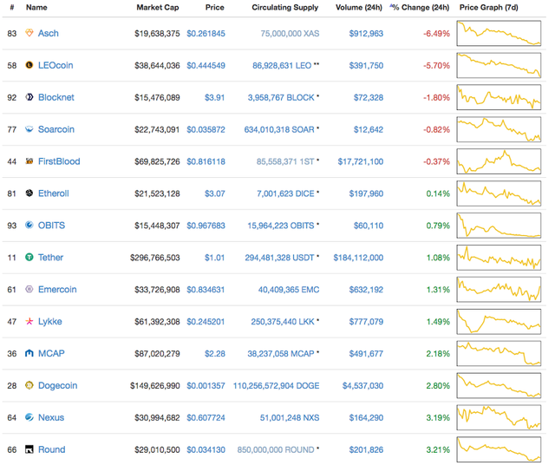Image resolution: width=555 pixels, height=465 pixels.
Task: Sort by % Change (24h) column header
Action: [420, 8]
